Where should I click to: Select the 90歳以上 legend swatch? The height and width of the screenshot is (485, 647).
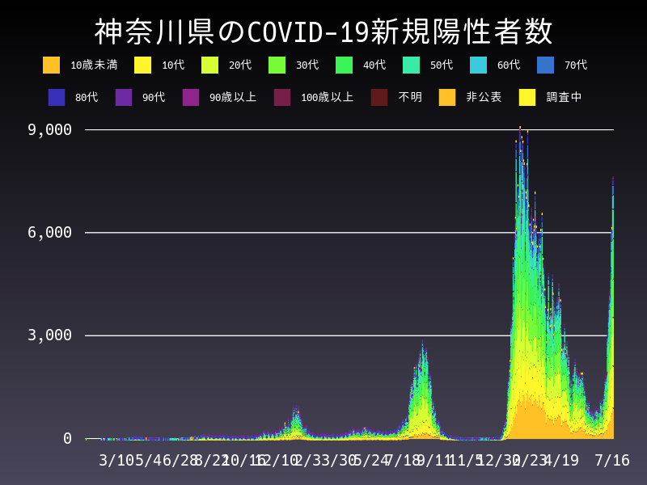pyautogui.click(x=191, y=97)
